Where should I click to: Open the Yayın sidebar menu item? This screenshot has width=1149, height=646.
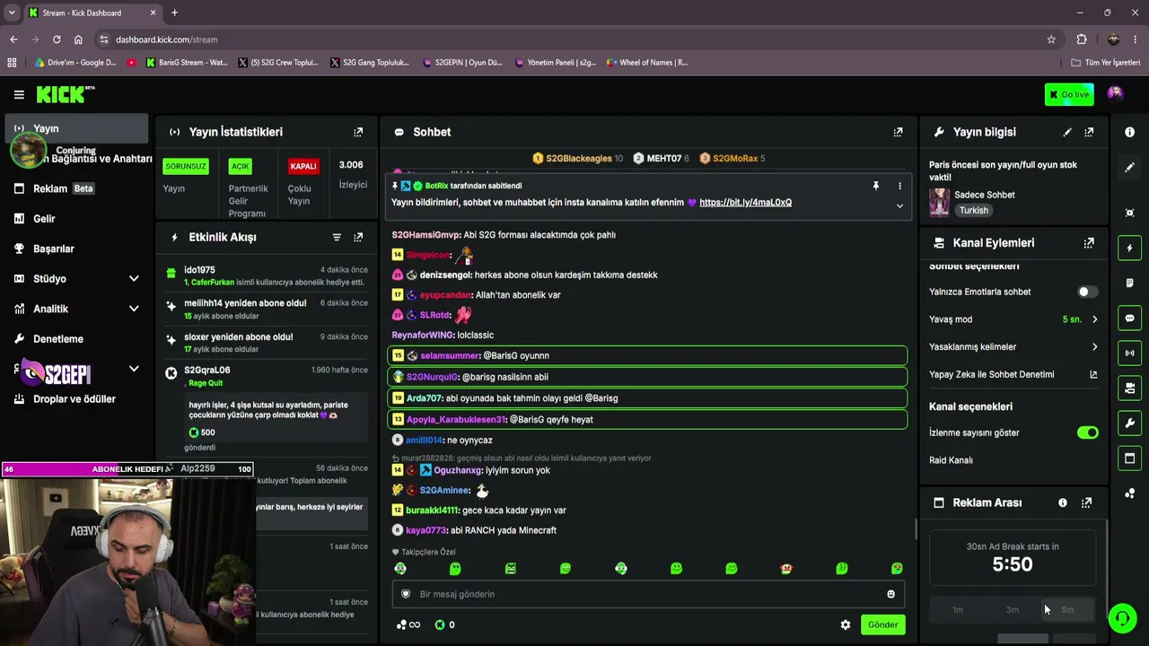pyautogui.click(x=76, y=128)
